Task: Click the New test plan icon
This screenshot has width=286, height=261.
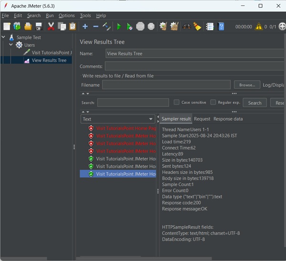Action: pyautogui.click(x=7, y=27)
